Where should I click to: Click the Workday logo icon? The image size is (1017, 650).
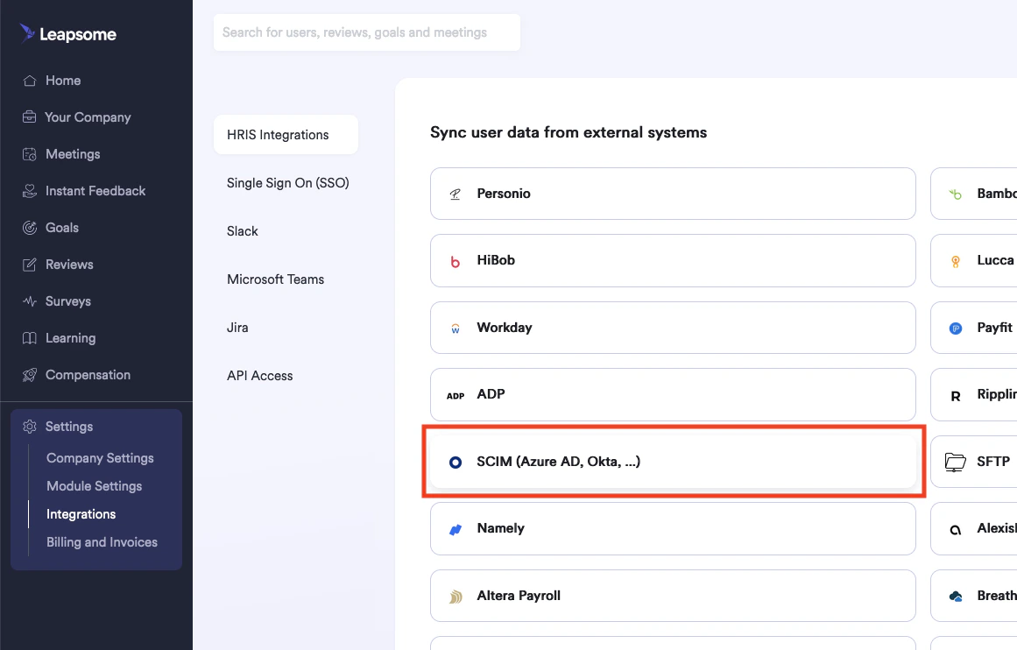[x=456, y=329]
